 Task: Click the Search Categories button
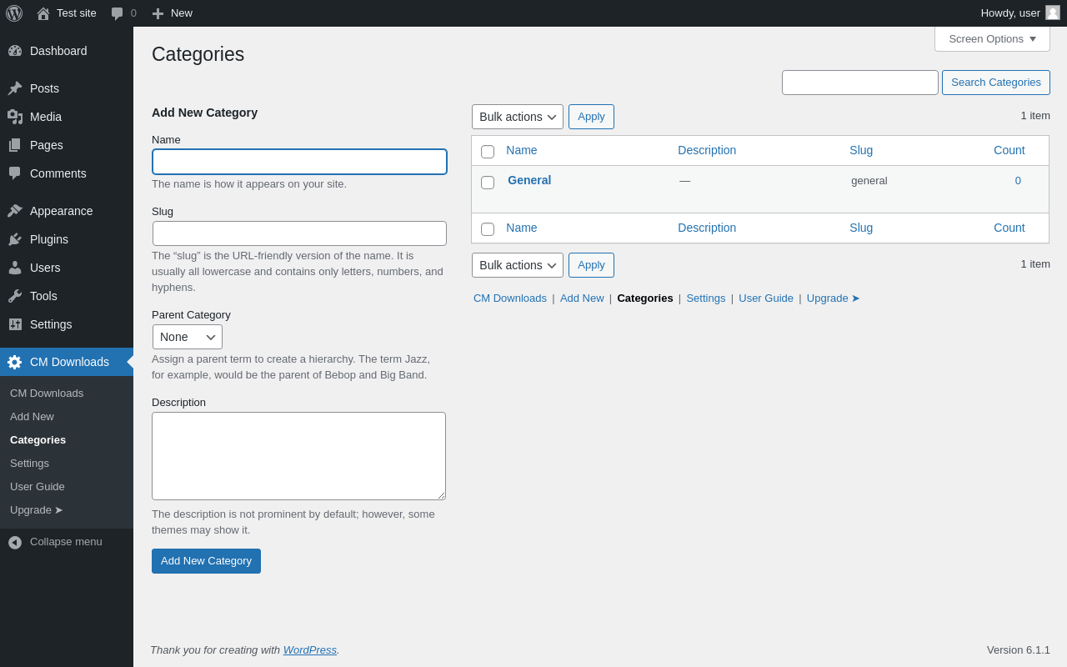[x=996, y=83]
